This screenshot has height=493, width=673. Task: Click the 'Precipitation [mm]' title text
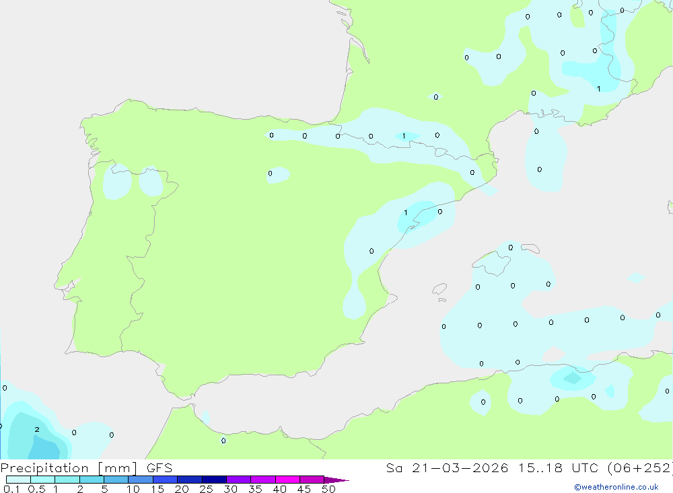click(69, 468)
